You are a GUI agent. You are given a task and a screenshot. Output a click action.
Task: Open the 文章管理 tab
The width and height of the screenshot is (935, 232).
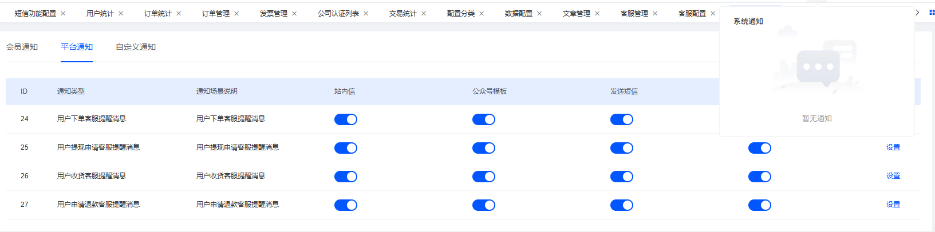pos(577,14)
